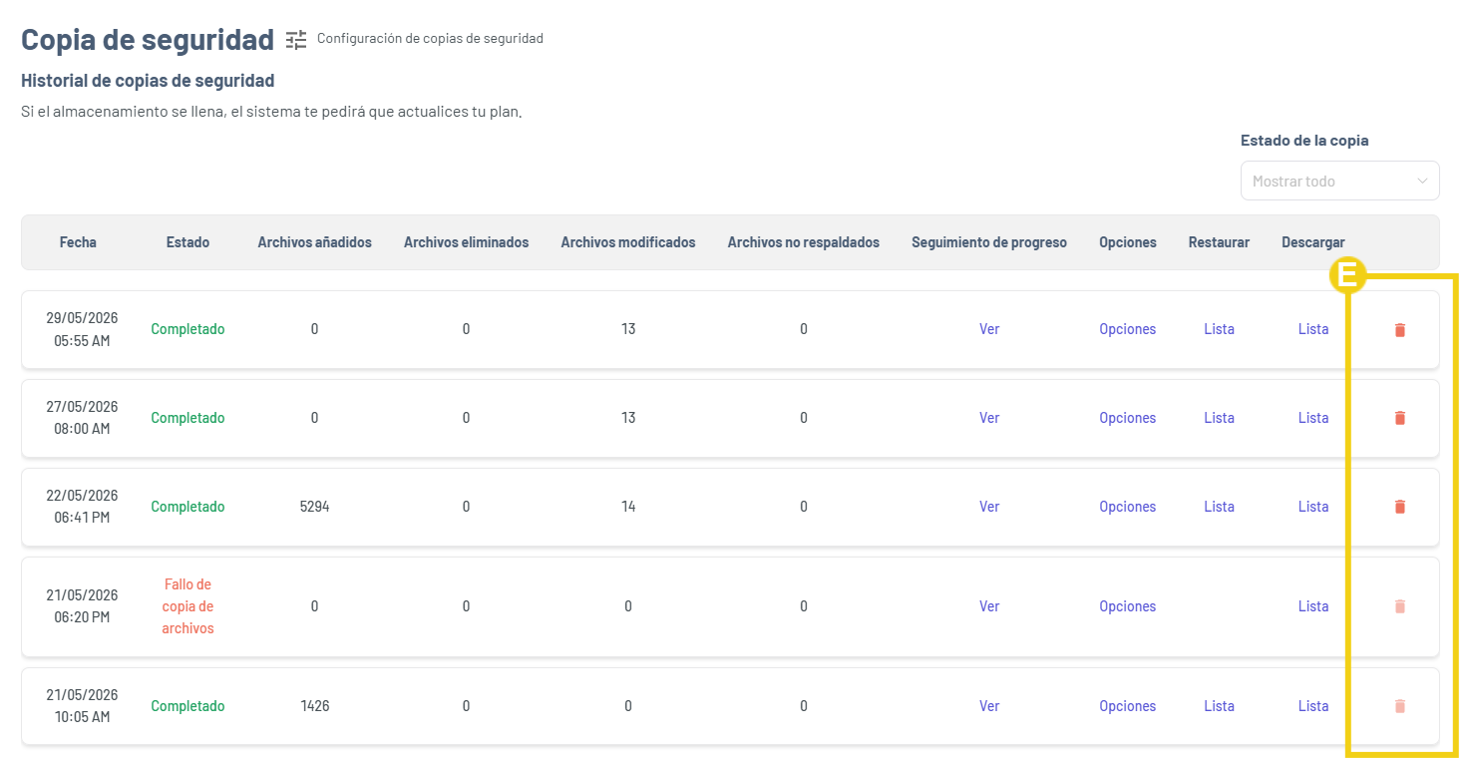
Task: Click trash icon for 21/05/2026 06:20 PM backup
Action: coord(1399,607)
